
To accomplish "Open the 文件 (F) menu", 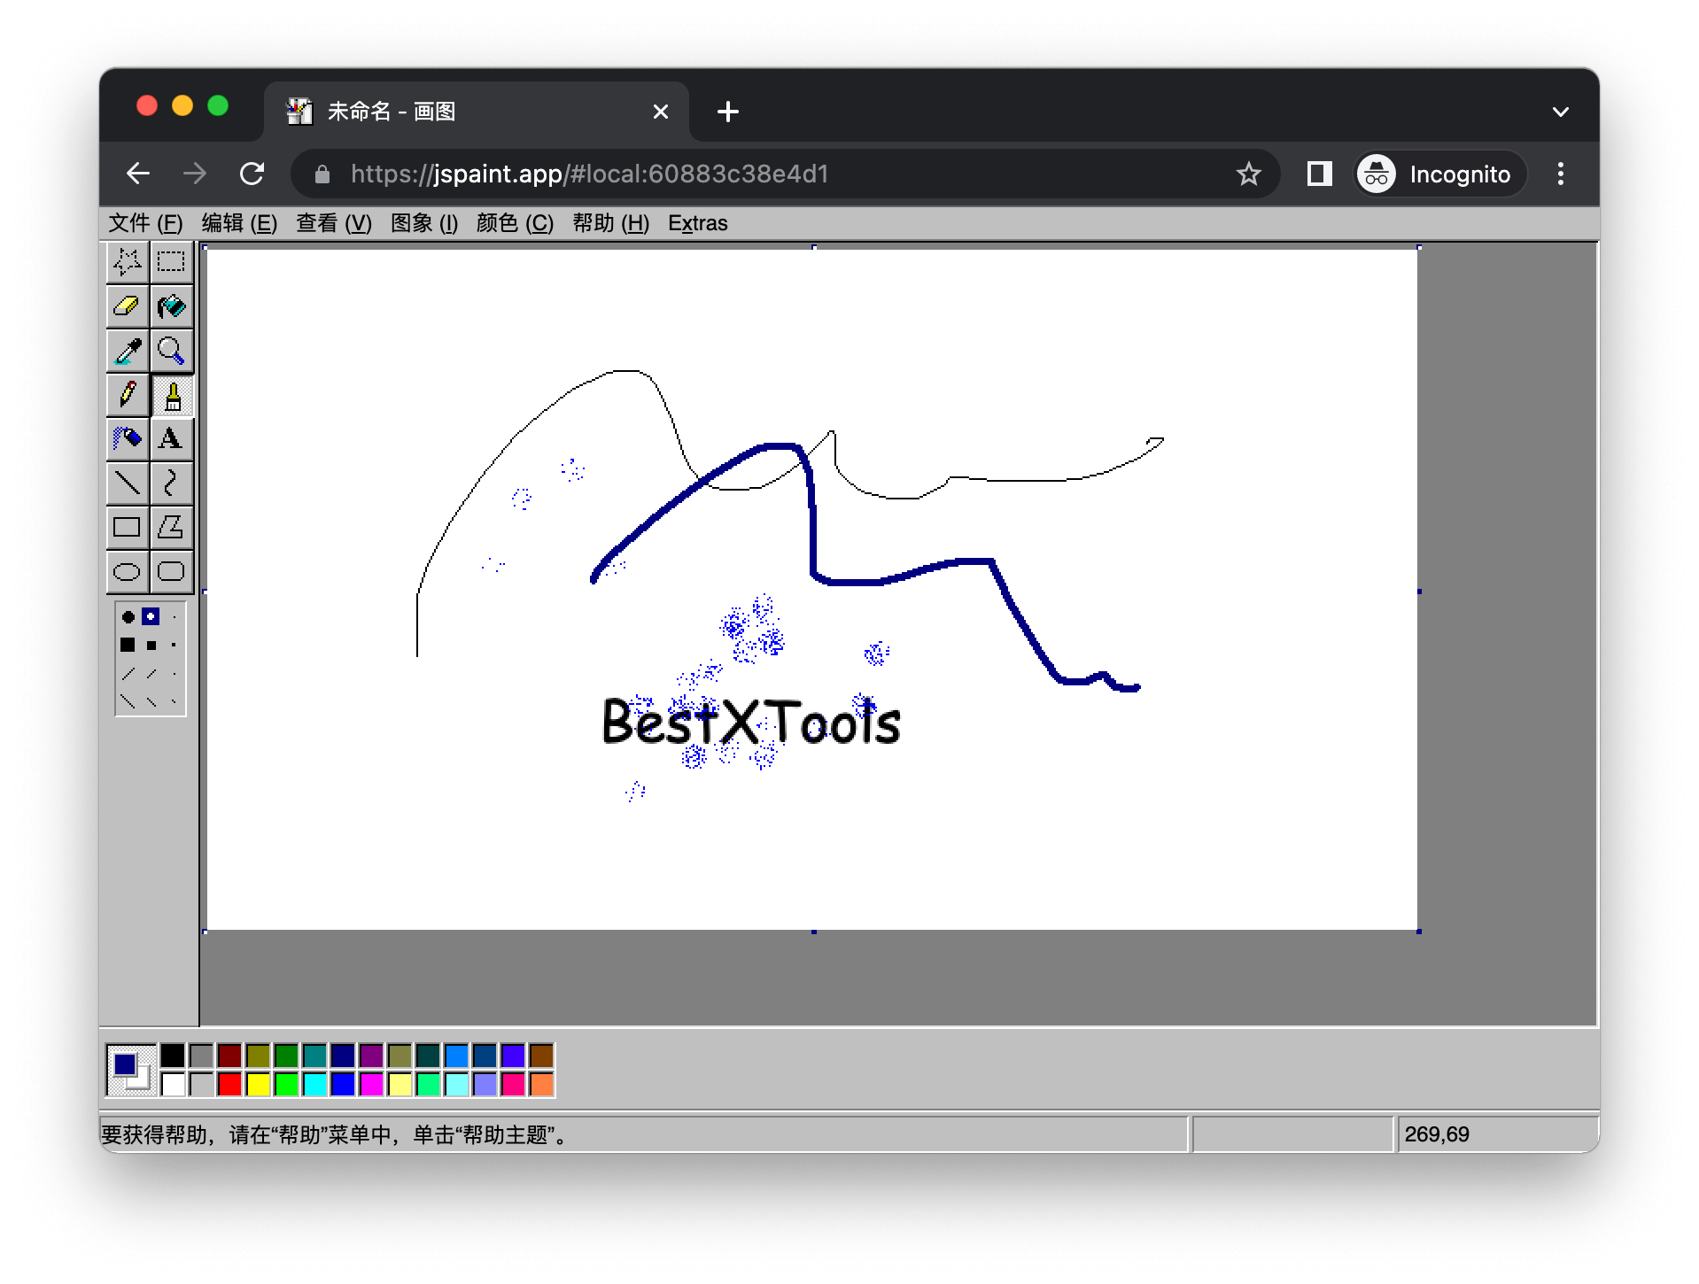I will tap(145, 223).
